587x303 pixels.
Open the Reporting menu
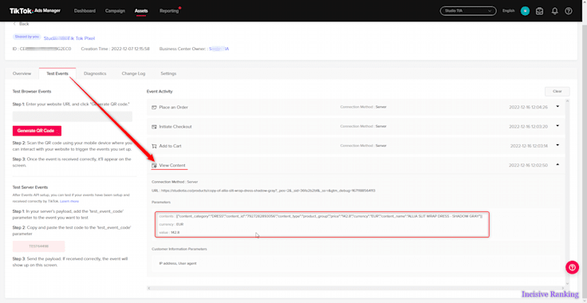point(169,11)
